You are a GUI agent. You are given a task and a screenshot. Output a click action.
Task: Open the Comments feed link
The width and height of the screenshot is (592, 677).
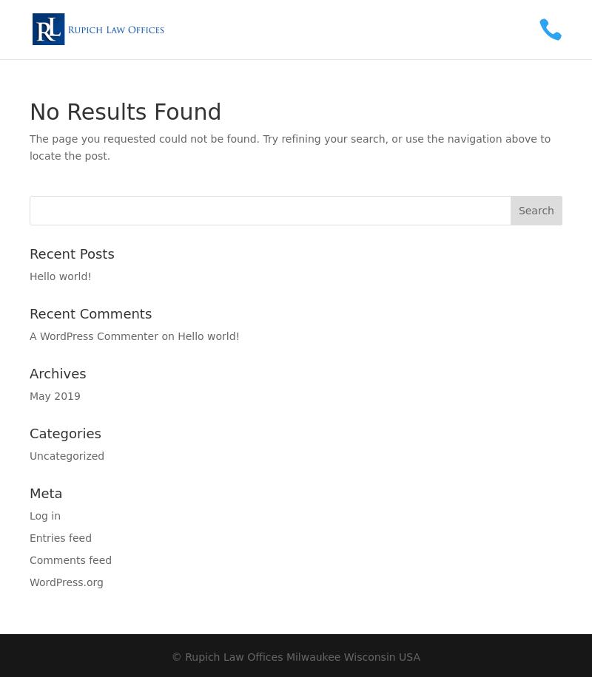click(70, 560)
